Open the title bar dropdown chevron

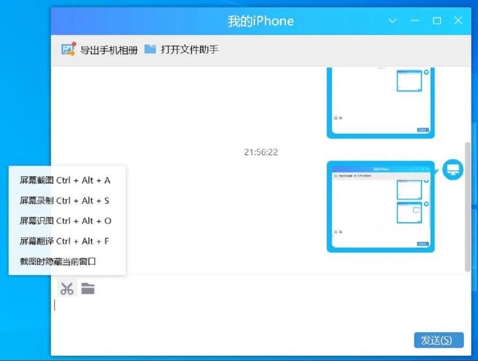coord(392,21)
